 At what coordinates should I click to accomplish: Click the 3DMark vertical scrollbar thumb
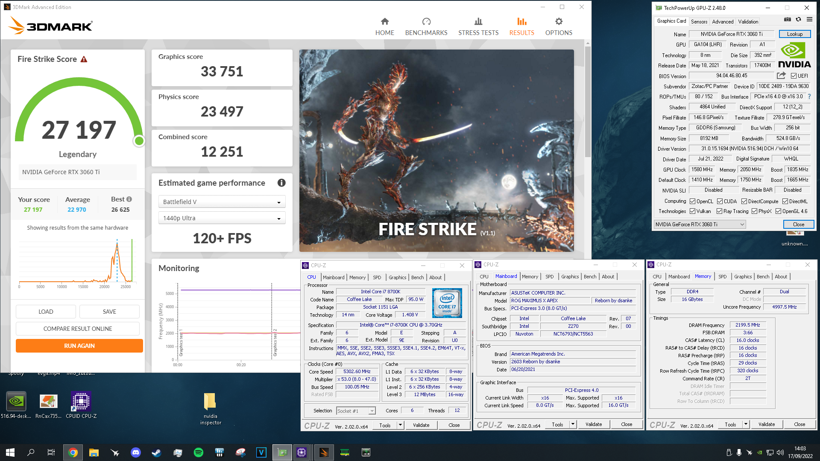pyautogui.click(x=588, y=101)
